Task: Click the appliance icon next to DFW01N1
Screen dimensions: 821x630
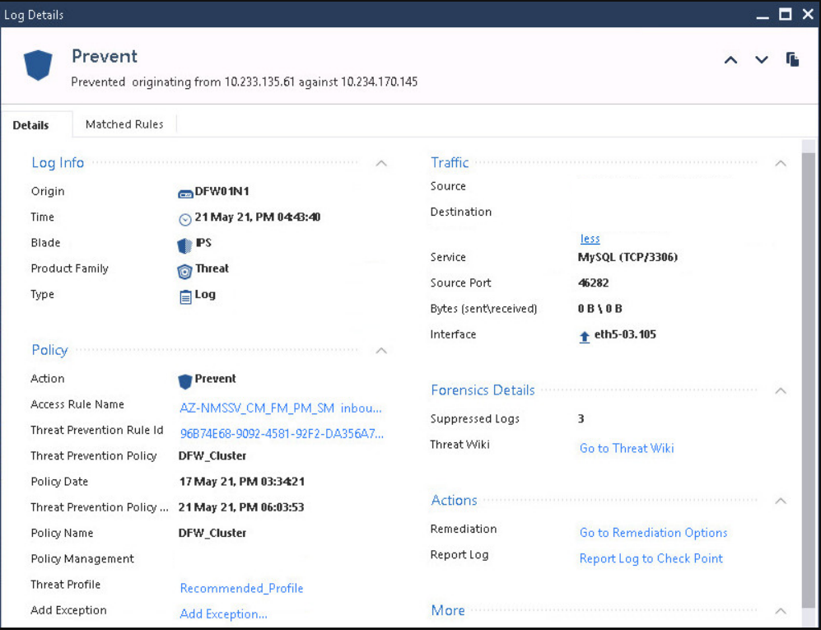Action: click(186, 191)
